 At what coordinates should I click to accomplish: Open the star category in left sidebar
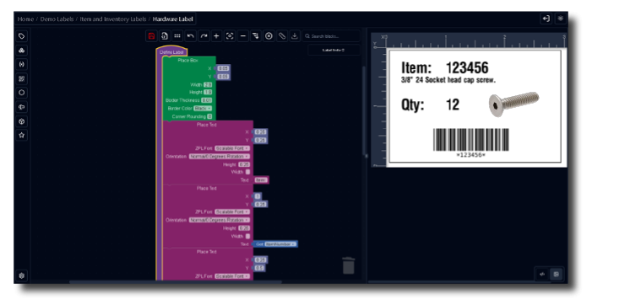(22, 135)
